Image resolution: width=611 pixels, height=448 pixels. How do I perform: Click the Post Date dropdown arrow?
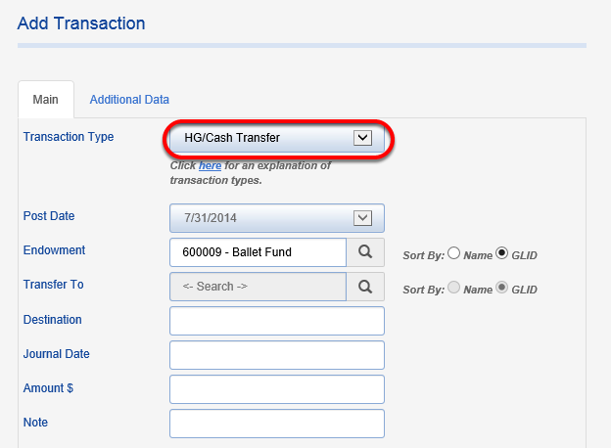tap(362, 218)
